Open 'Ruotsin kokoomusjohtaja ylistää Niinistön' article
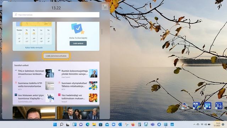The width and height of the screenshot is (227, 128). pos(74,73)
